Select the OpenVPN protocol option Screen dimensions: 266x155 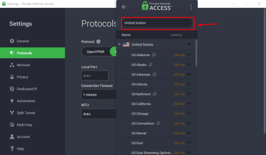click(x=95, y=52)
